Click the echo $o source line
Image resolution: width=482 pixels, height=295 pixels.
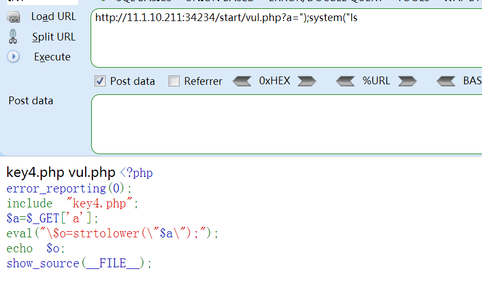[x=36, y=248]
